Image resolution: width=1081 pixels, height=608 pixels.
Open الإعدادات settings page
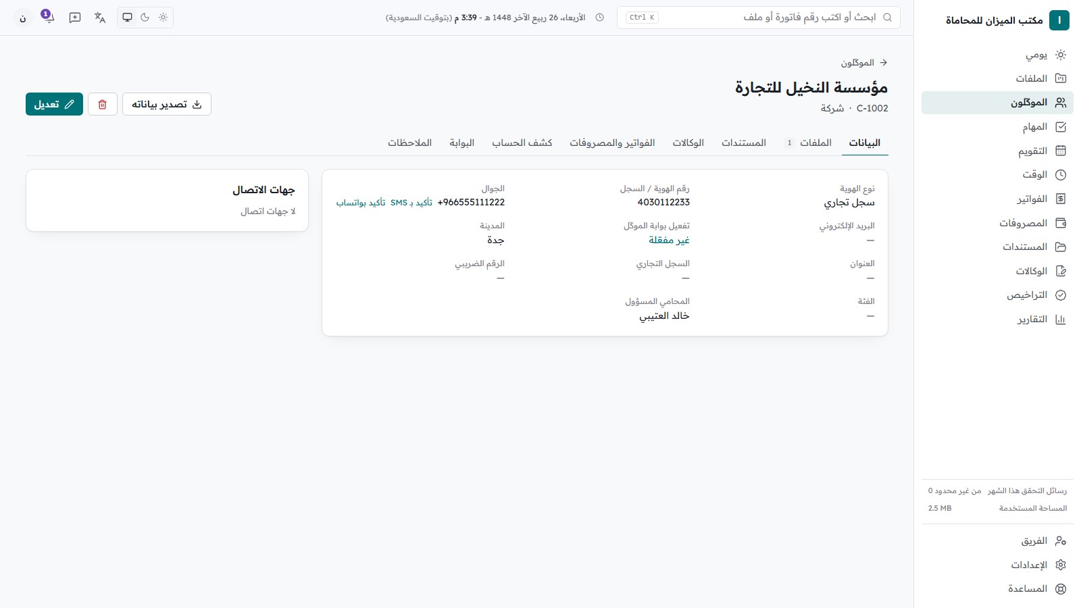point(997,565)
